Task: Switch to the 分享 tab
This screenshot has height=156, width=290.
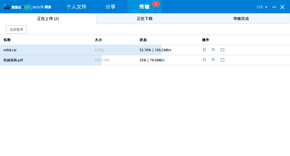Action: (110, 7)
